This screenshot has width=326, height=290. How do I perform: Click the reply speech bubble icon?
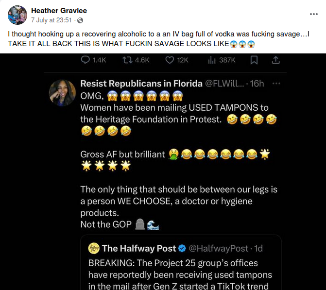coord(85,60)
